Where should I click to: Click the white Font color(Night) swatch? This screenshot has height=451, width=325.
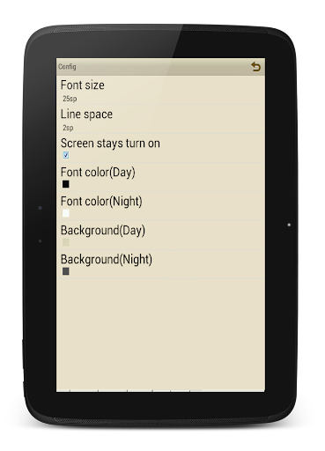(x=66, y=213)
